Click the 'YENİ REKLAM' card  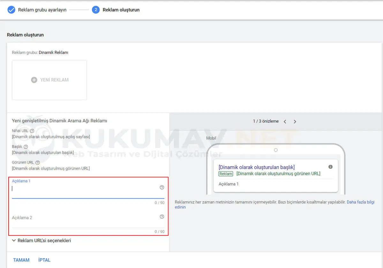(x=49, y=80)
